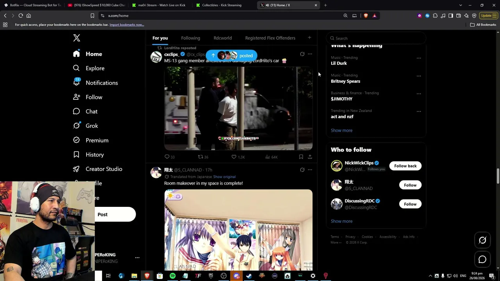Open Chat in the left sidebar

pos(86,112)
